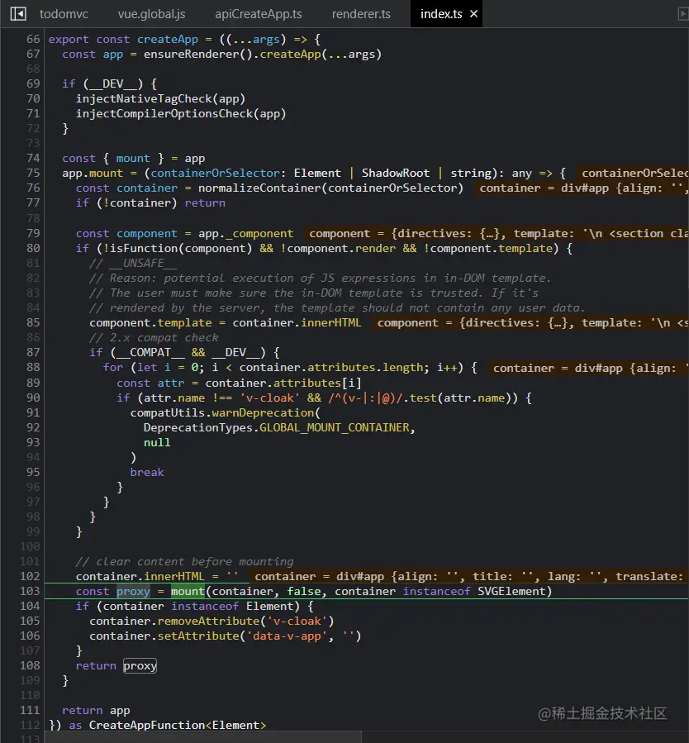This screenshot has width=689, height=743.
Task: Add a breakpoint at line number 69
Action: point(33,83)
